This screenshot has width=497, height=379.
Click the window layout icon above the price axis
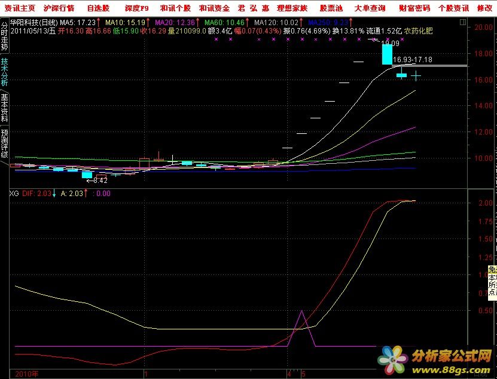[x=463, y=22]
